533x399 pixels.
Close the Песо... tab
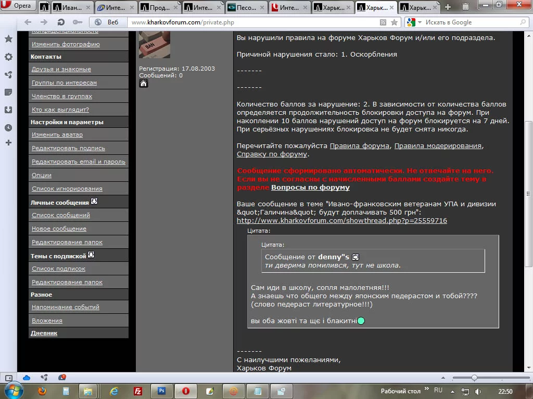tap(262, 7)
